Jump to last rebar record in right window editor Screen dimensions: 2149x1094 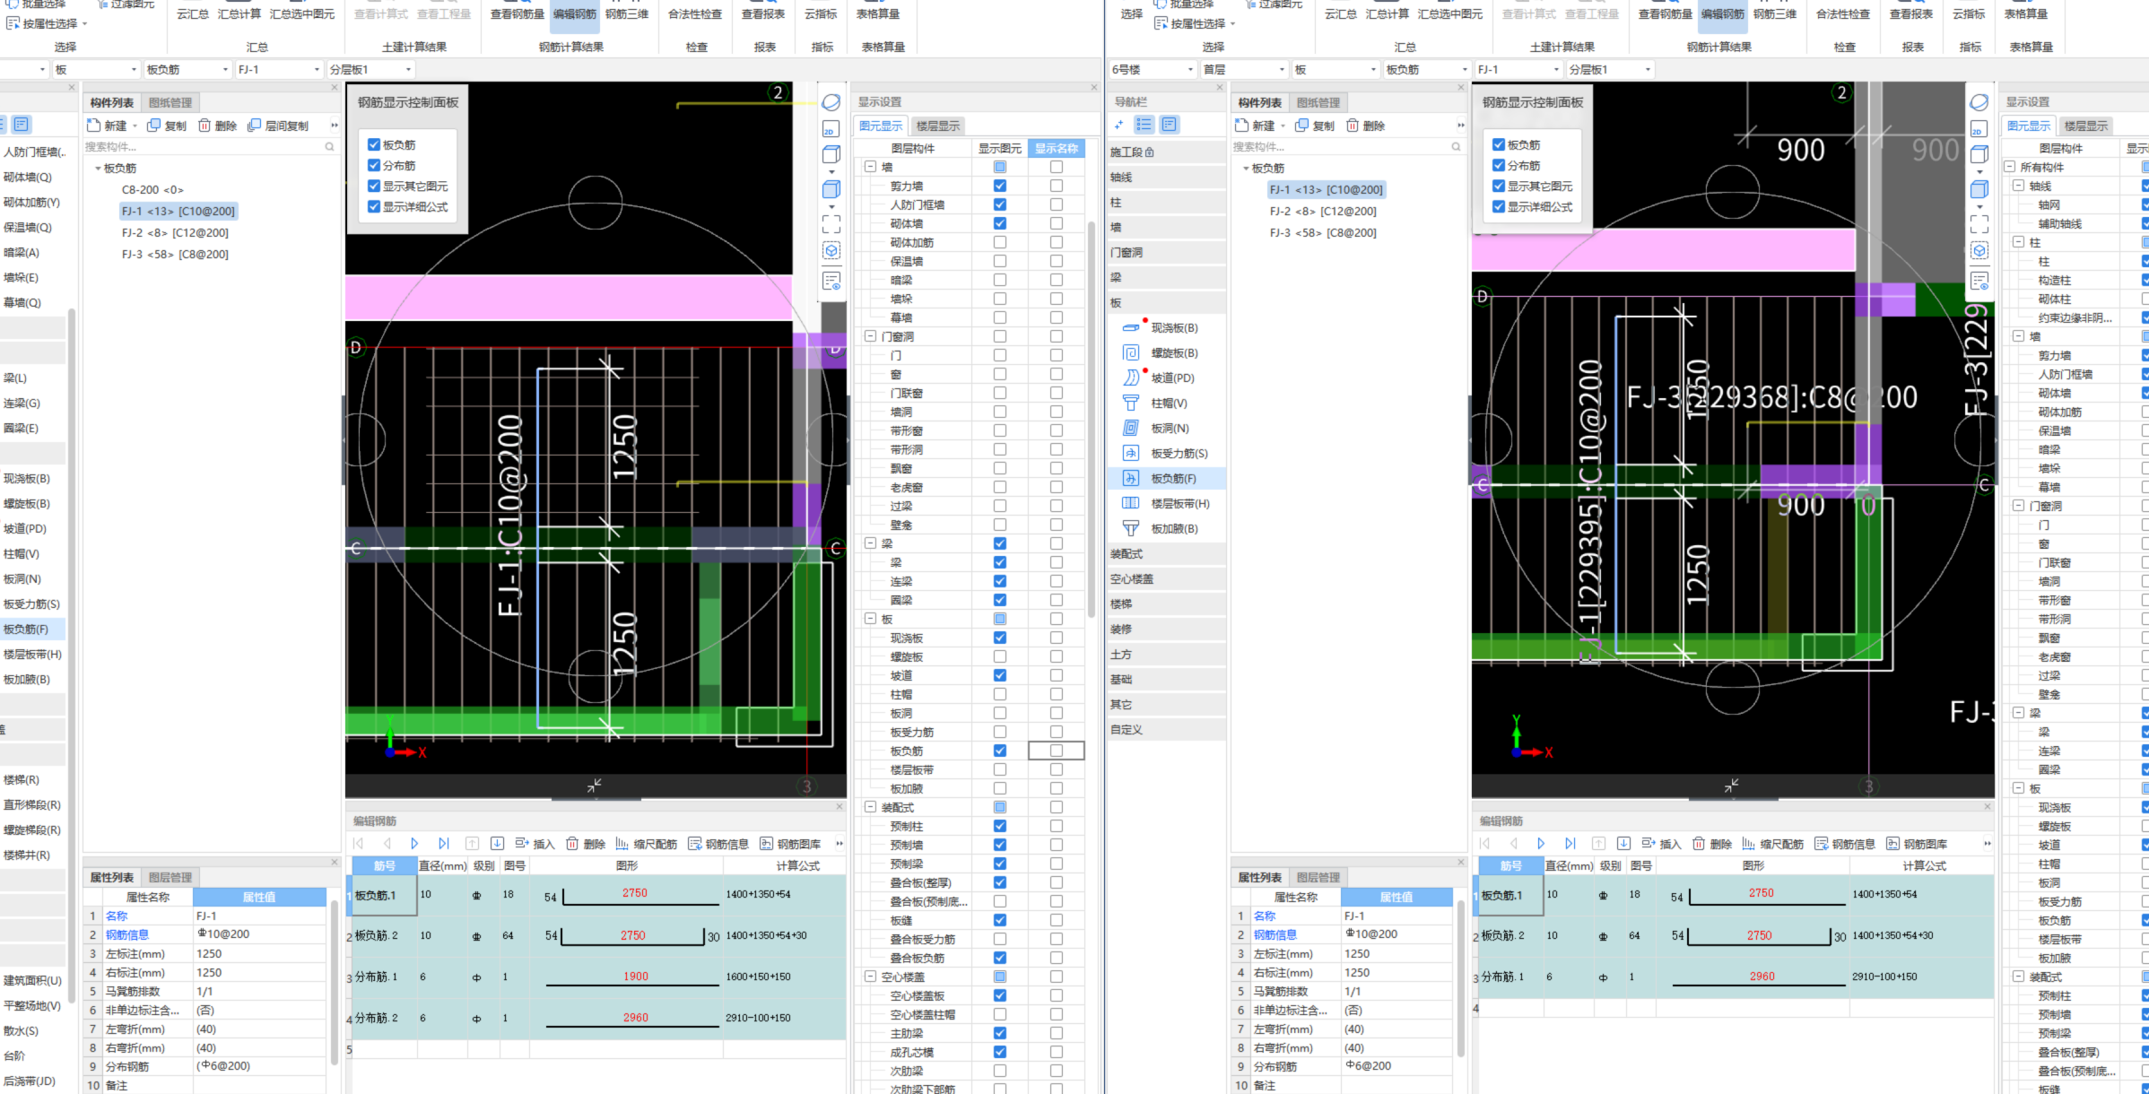point(1570,844)
